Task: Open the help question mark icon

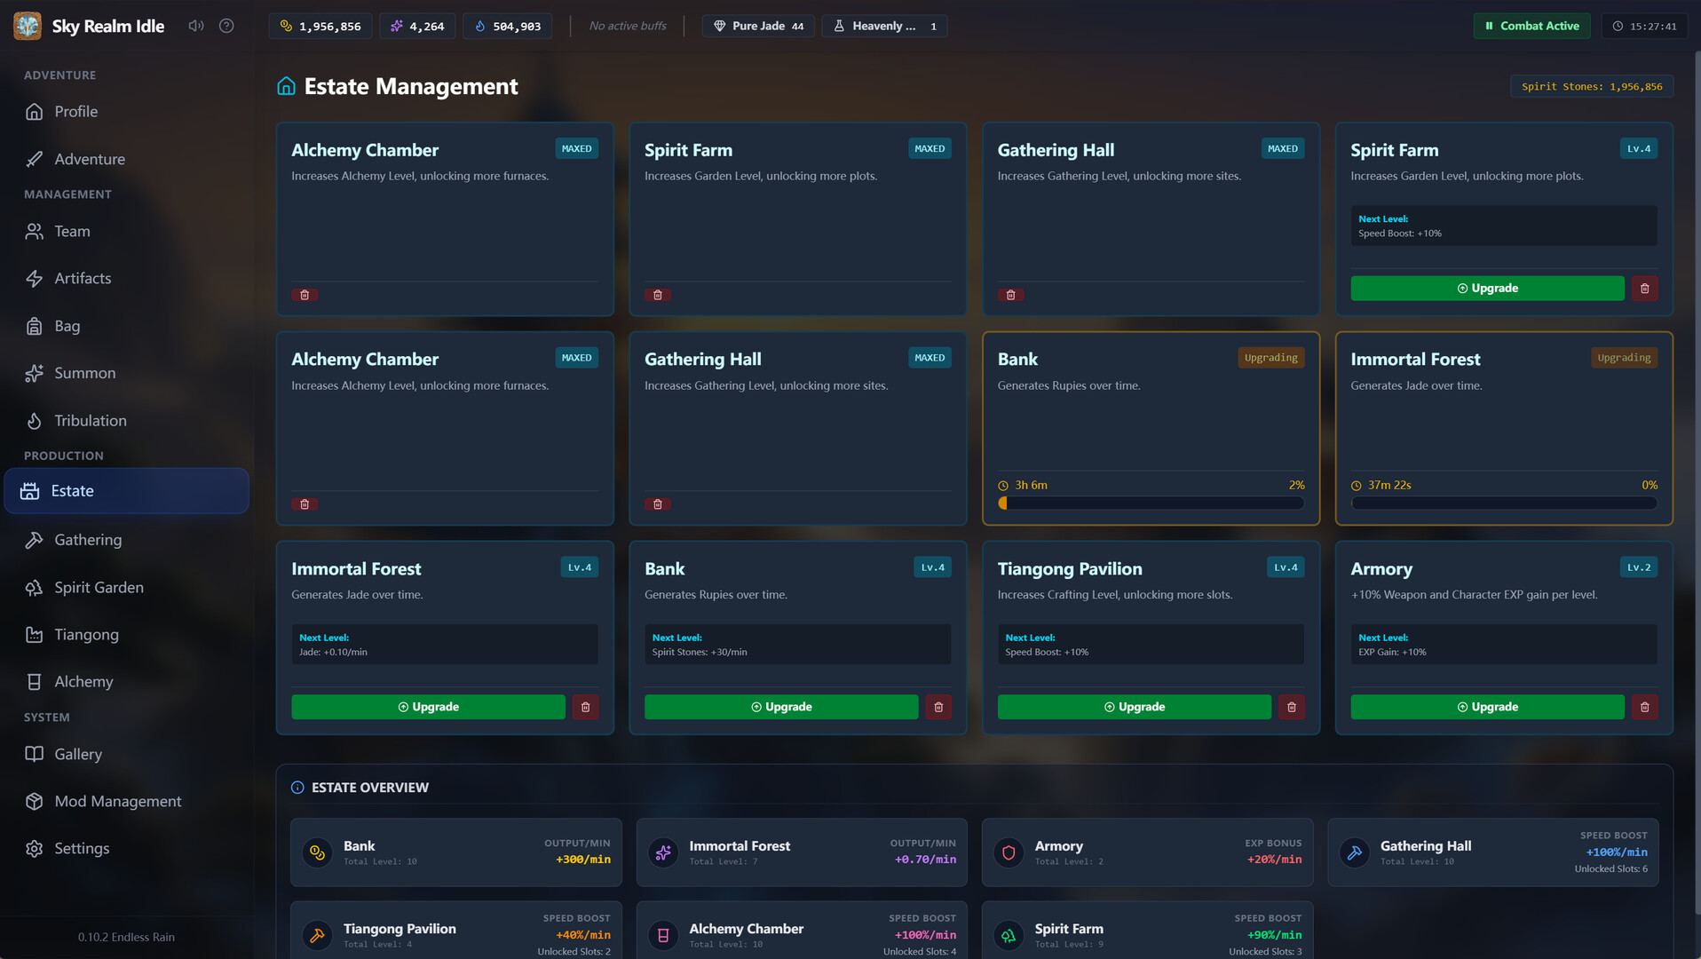Action: (x=225, y=26)
